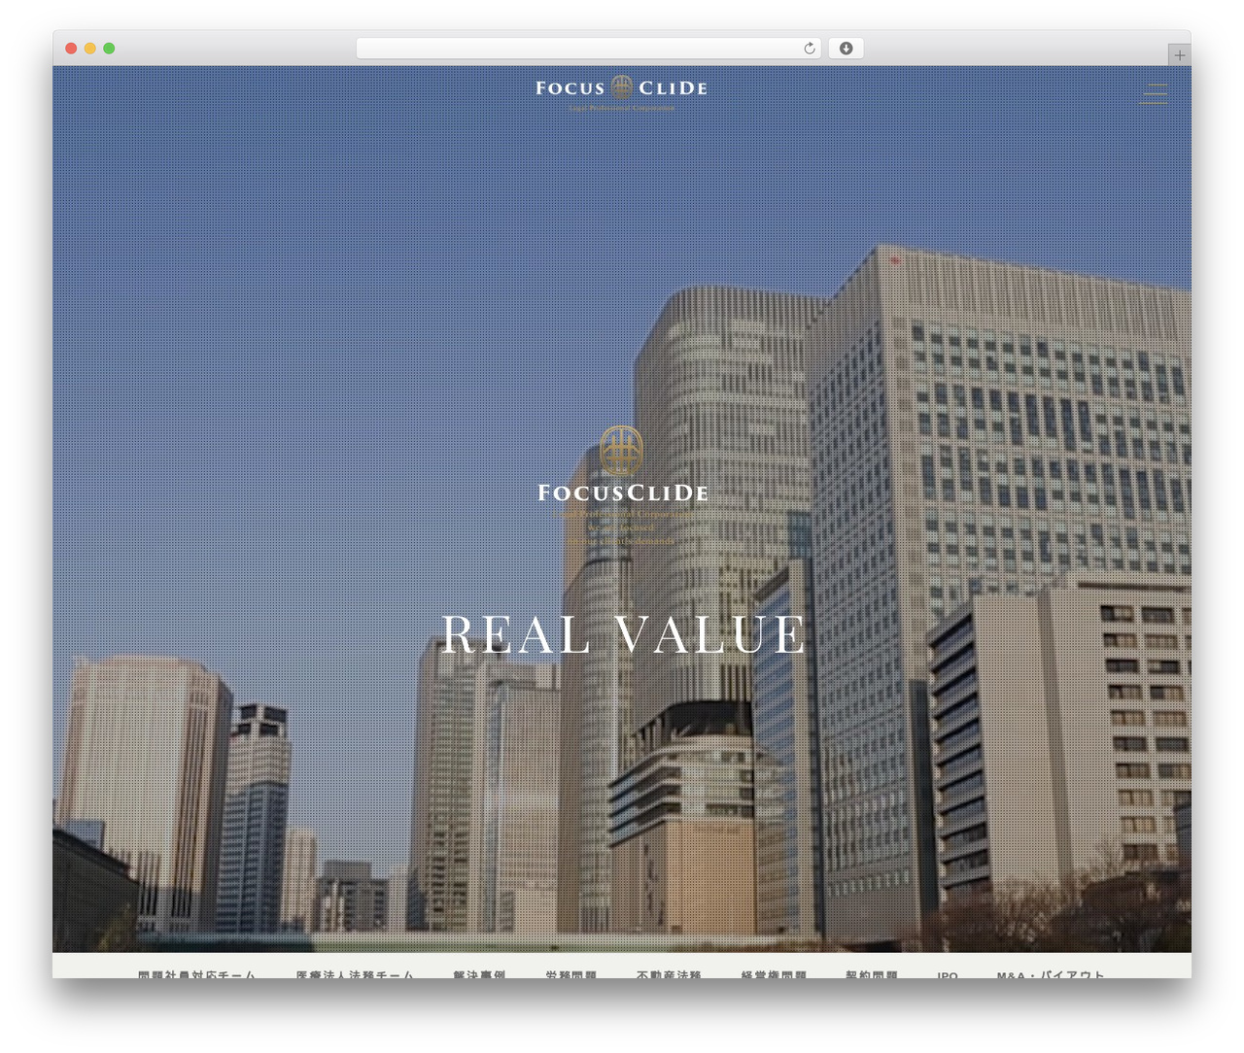
Task: Click the browser download arrow icon
Action: pos(846,49)
